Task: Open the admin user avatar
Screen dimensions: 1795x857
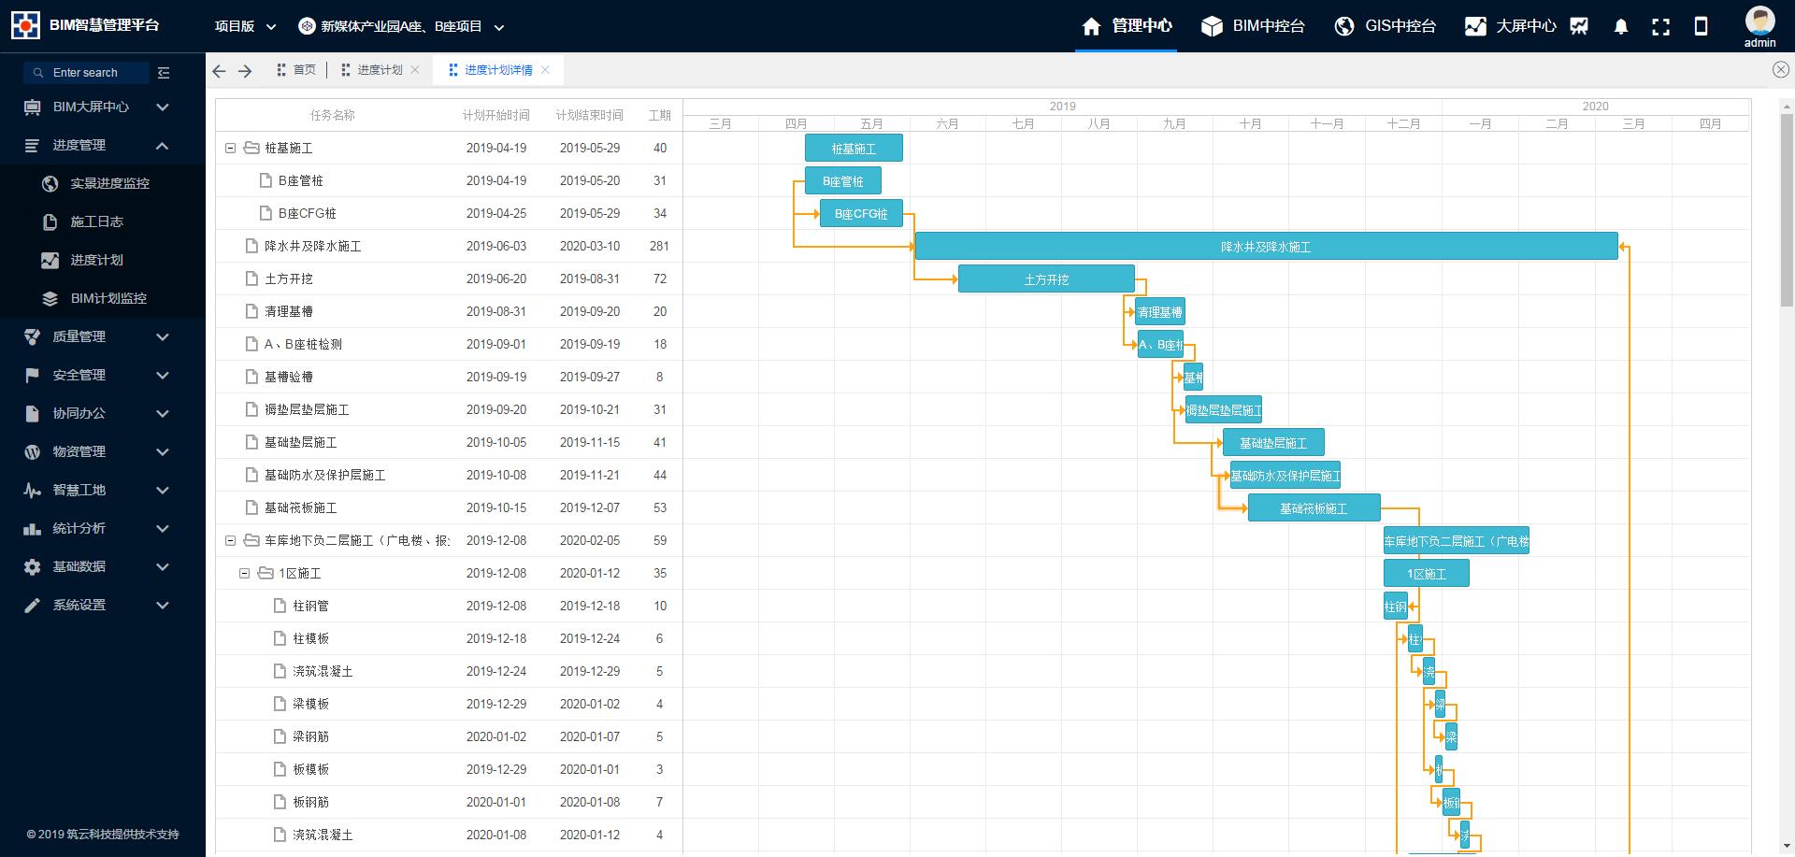Action: pos(1759,21)
